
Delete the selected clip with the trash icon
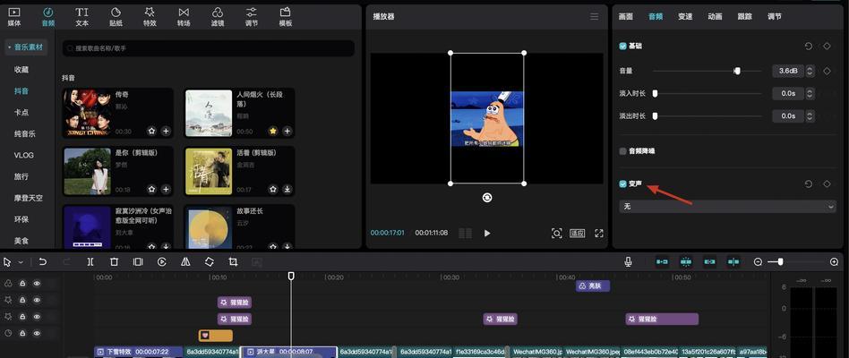[115, 261]
